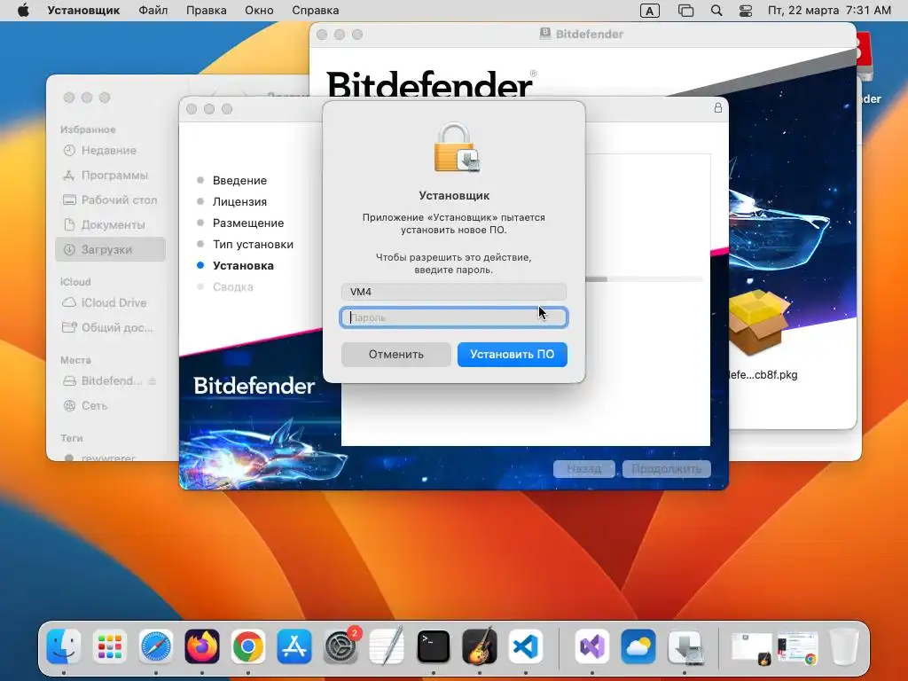Click the Bitdefender disk icon in the window title

point(545,34)
